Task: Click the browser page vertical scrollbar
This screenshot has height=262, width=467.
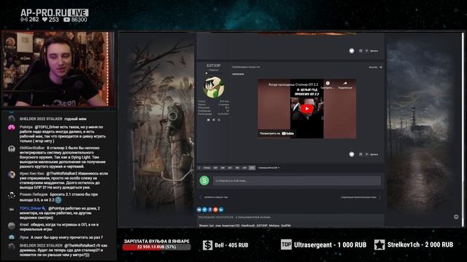Action: (x=463, y=130)
